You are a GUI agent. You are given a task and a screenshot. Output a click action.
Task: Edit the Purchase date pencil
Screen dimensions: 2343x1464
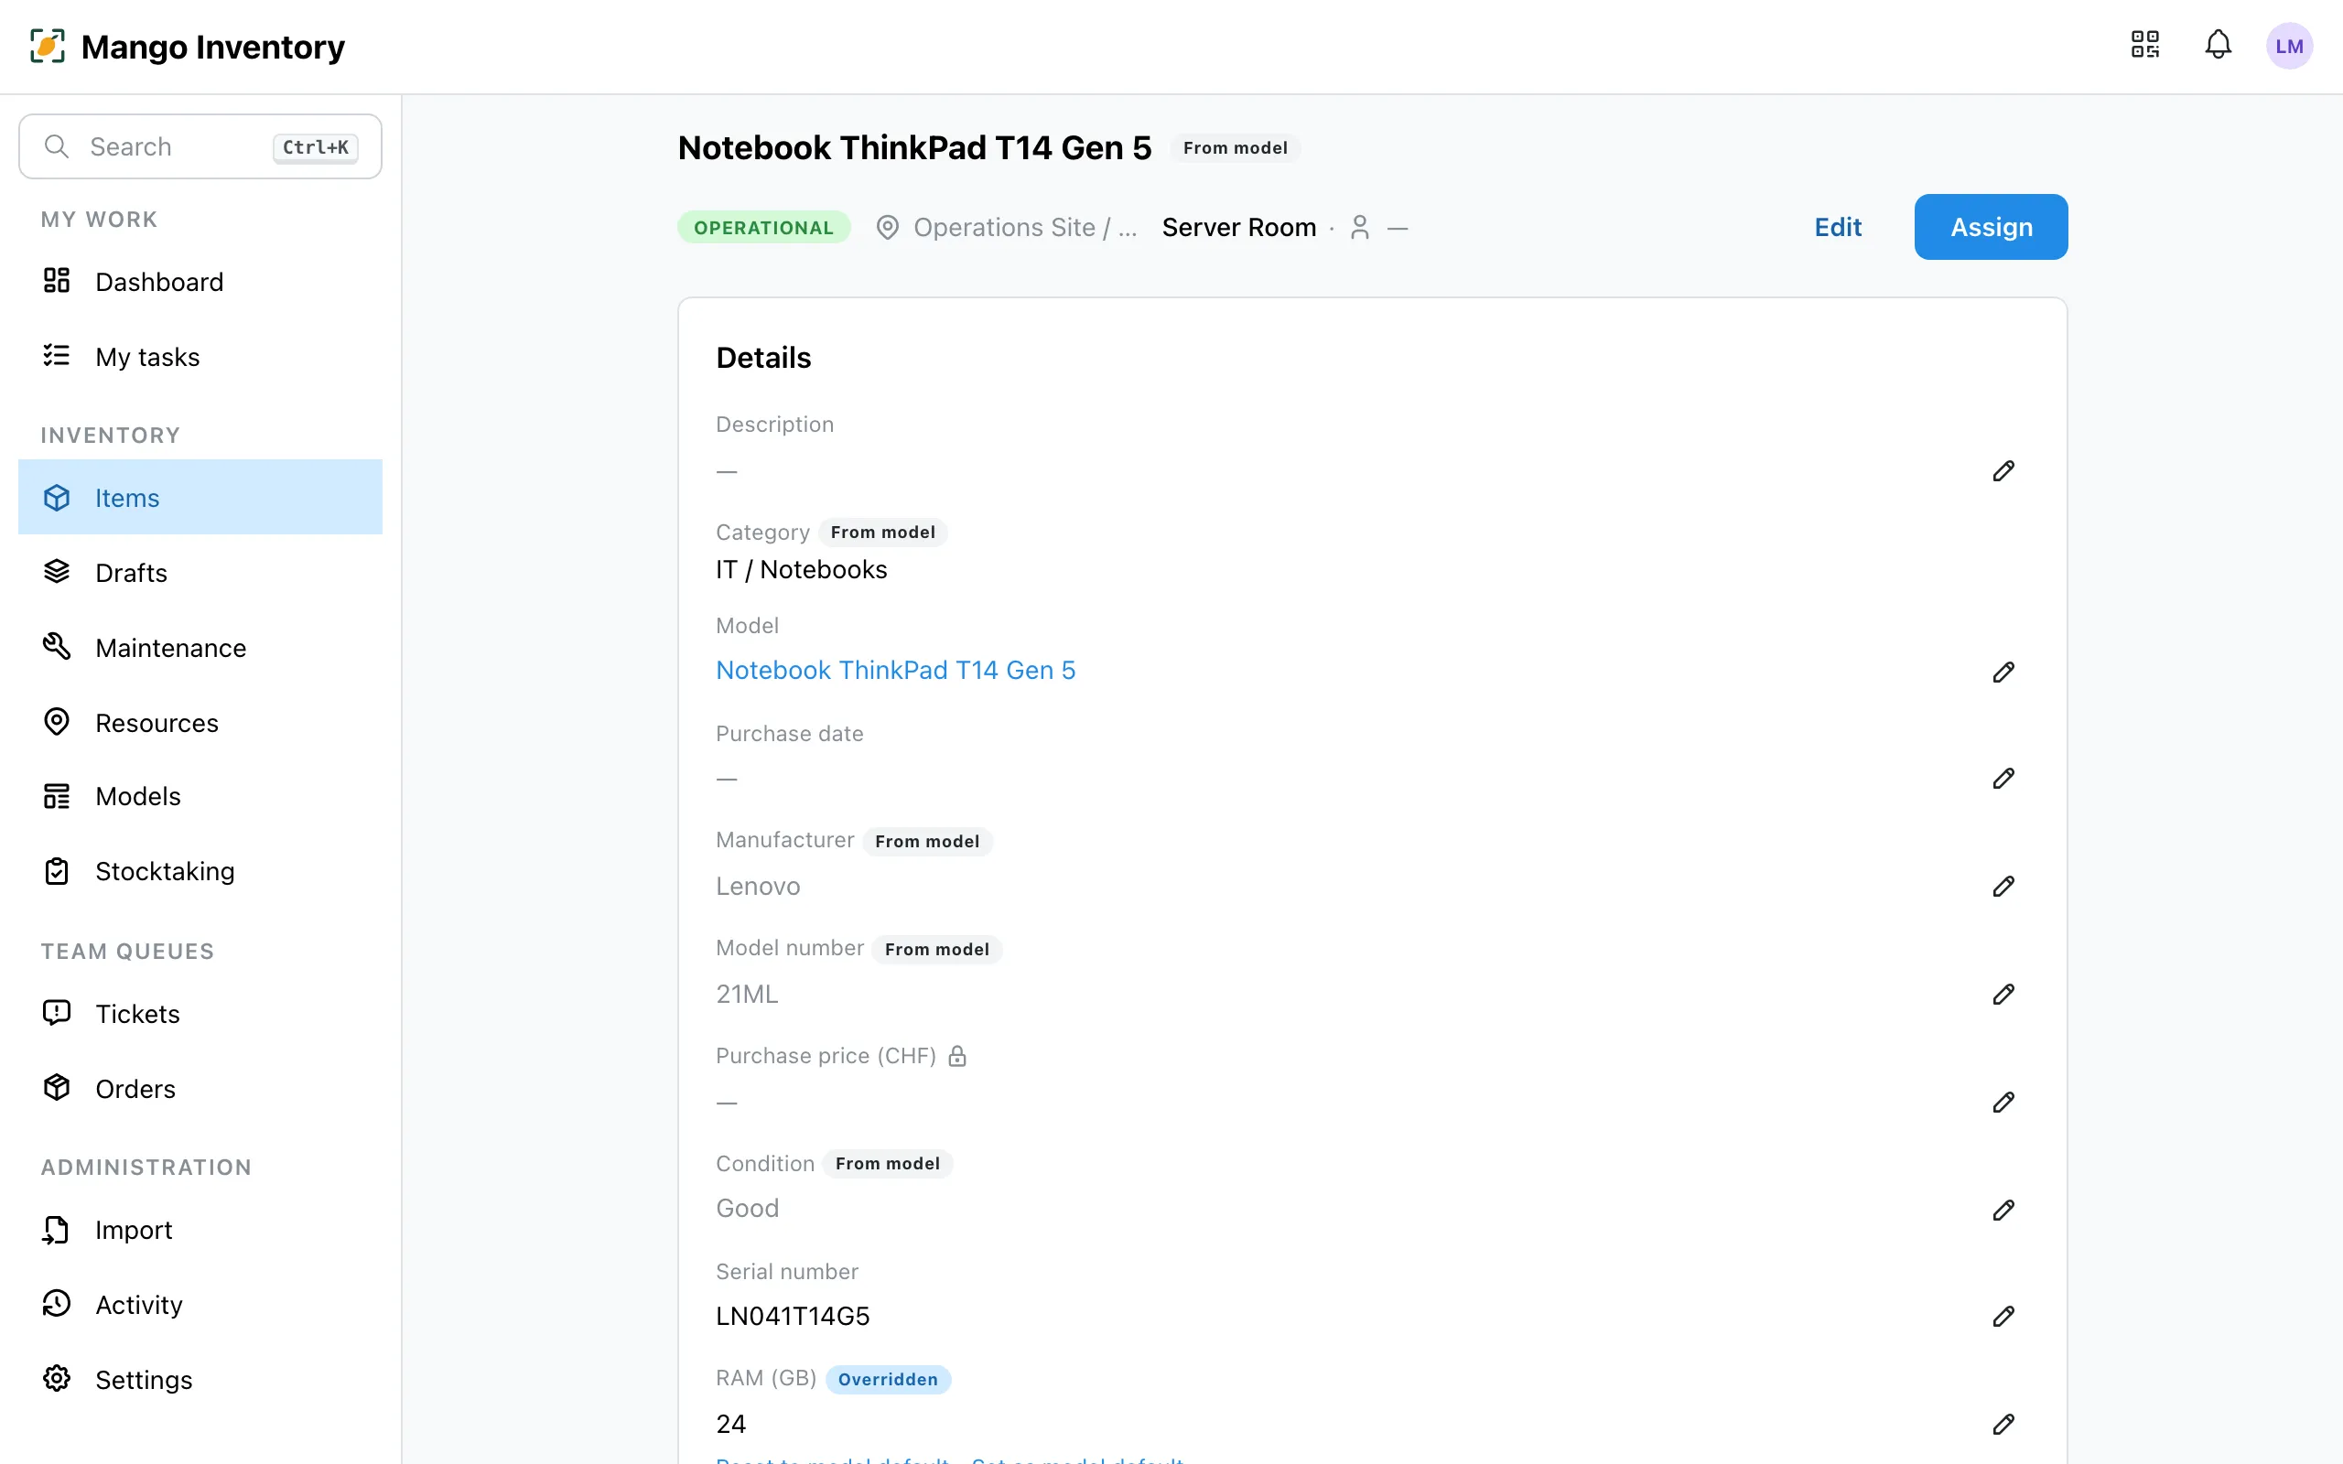[2003, 779]
